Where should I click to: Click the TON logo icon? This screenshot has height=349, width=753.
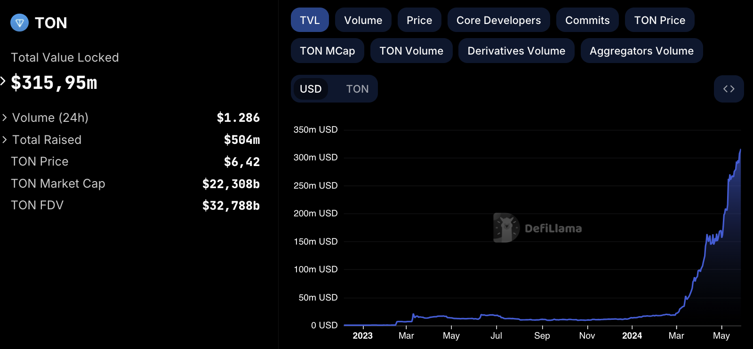19,23
